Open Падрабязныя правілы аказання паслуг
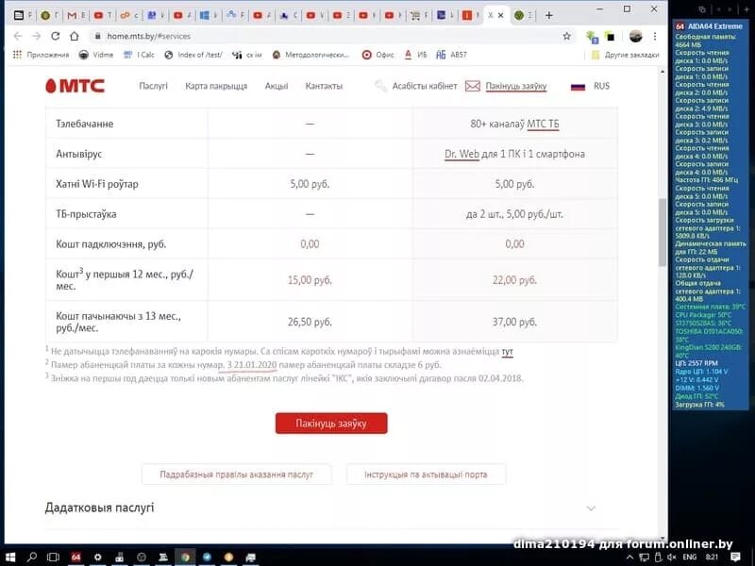755x566 pixels. click(x=237, y=474)
